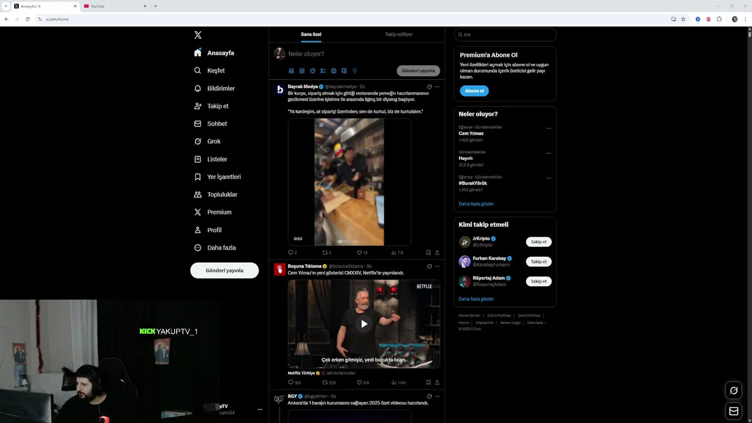Open Premium from the sidebar
The height and width of the screenshot is (423, 752).
point(213,212)
